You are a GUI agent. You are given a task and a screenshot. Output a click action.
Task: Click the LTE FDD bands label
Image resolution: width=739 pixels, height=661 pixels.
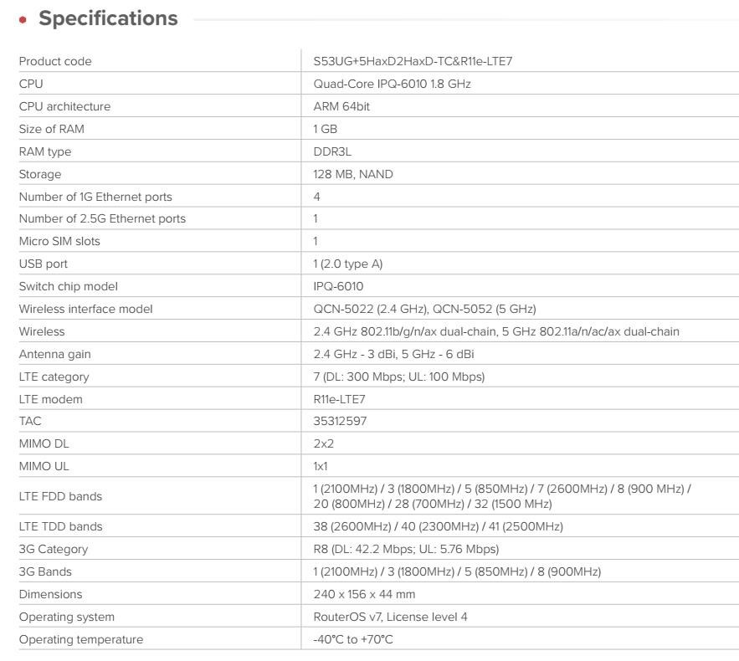click(60, 496)
